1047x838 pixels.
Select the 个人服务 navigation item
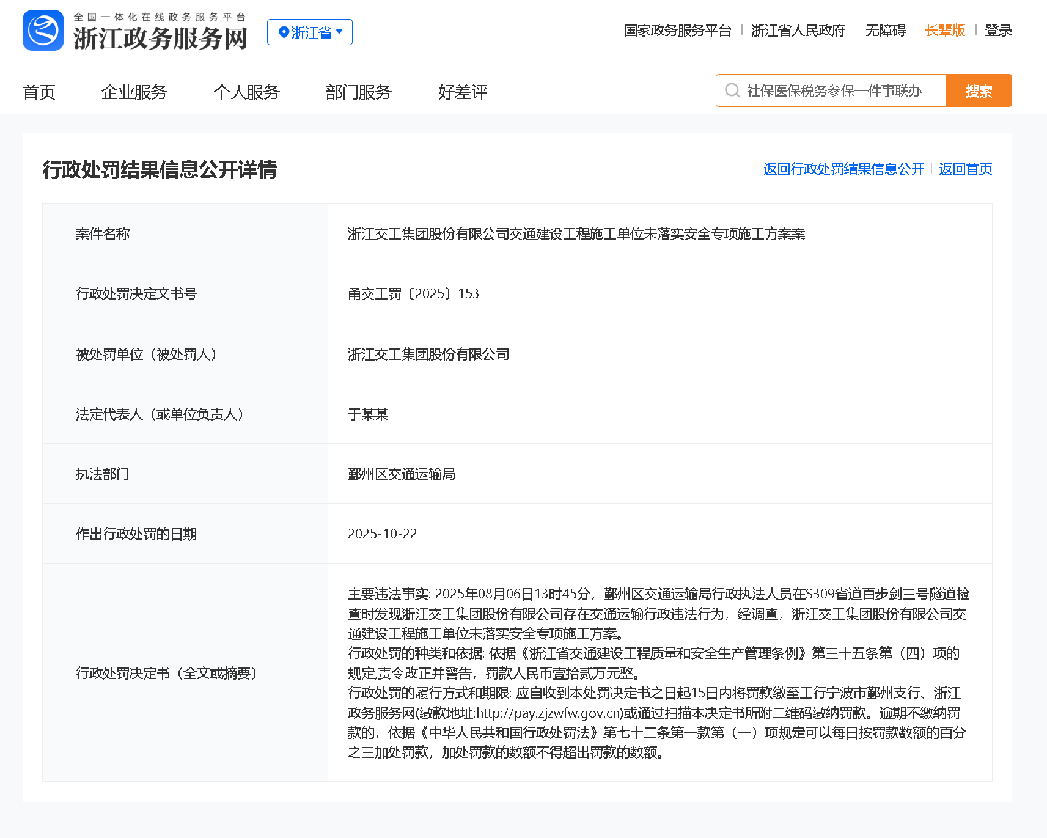pyautogui.click(x=246, y=92)
